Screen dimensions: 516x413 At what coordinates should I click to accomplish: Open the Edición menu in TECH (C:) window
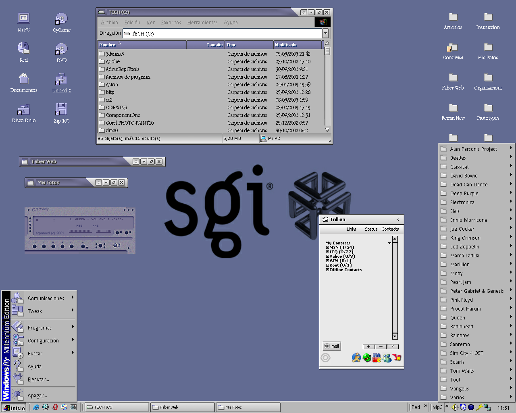pos(132,23)
